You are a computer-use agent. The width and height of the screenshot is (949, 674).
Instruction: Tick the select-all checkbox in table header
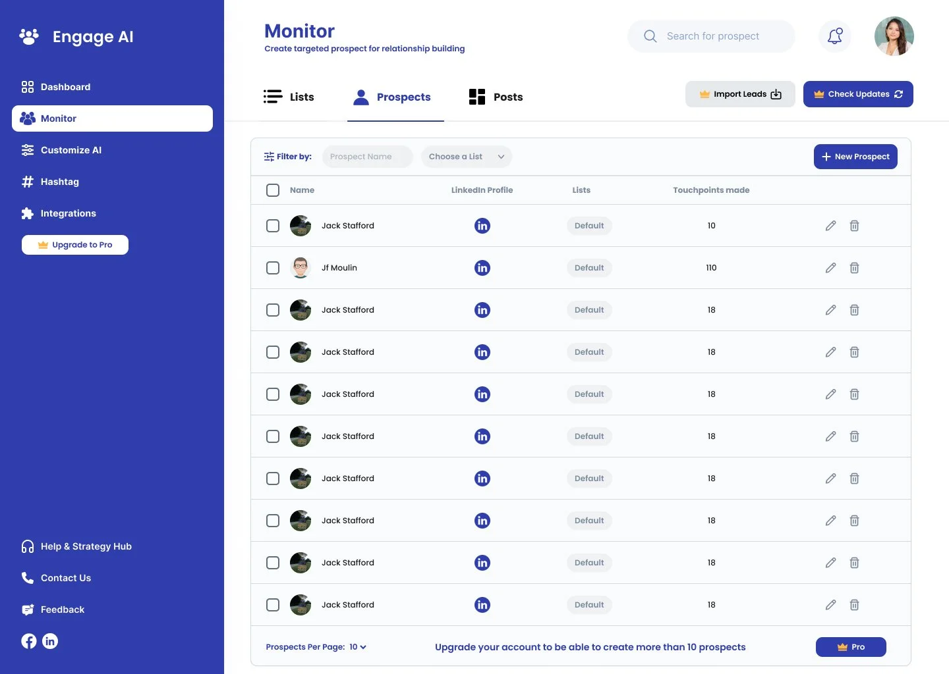(x=273, y=190)
